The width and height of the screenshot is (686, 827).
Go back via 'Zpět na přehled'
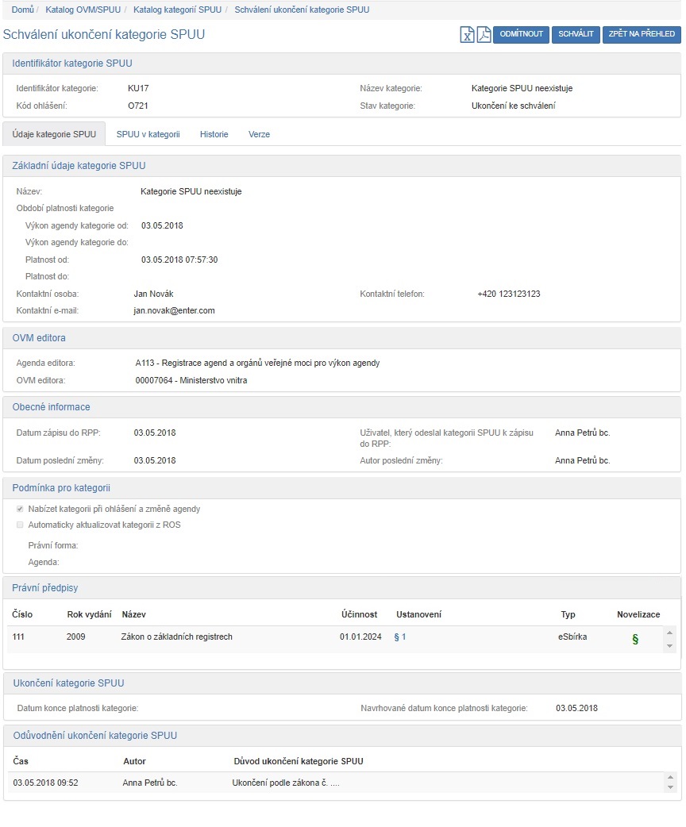[642, 34]
